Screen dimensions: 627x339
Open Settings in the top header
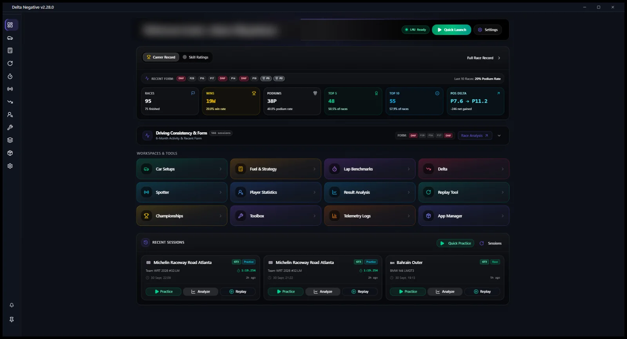(487, 30)
